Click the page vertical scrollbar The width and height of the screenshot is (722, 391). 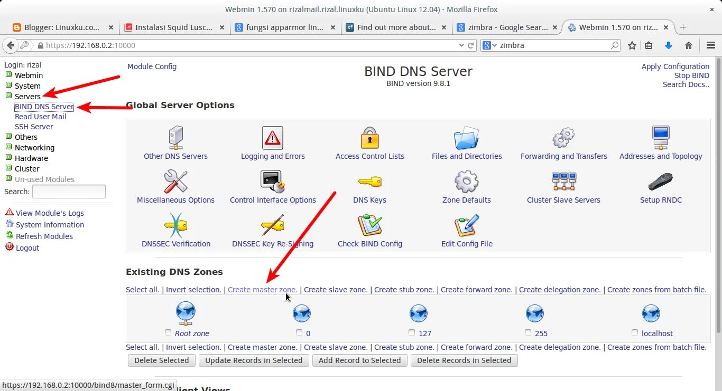[718, 195]
